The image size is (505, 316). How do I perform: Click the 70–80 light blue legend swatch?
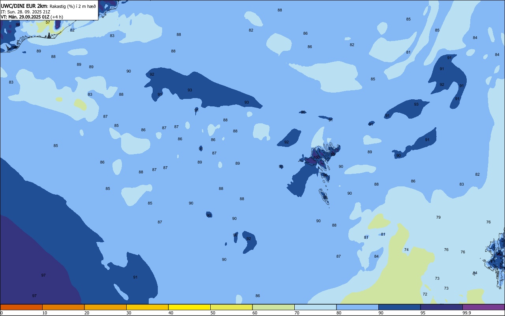315,307
